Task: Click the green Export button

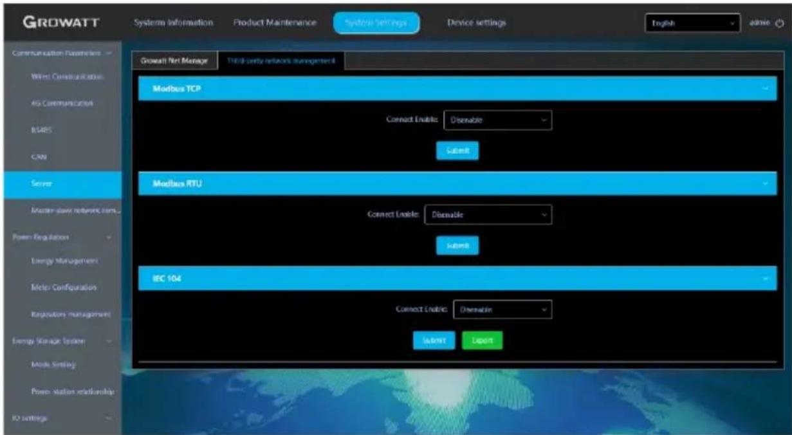Action: (x=482, y=340)
